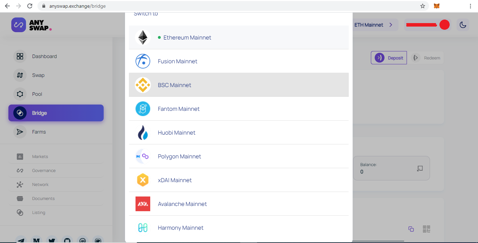Open the Balance token selector arrow
This screenshot has width=478, height=243.
click(x=420, y=169)
